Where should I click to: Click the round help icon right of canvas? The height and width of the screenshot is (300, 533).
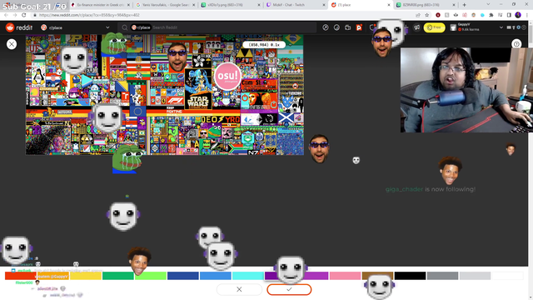[516, 44]
